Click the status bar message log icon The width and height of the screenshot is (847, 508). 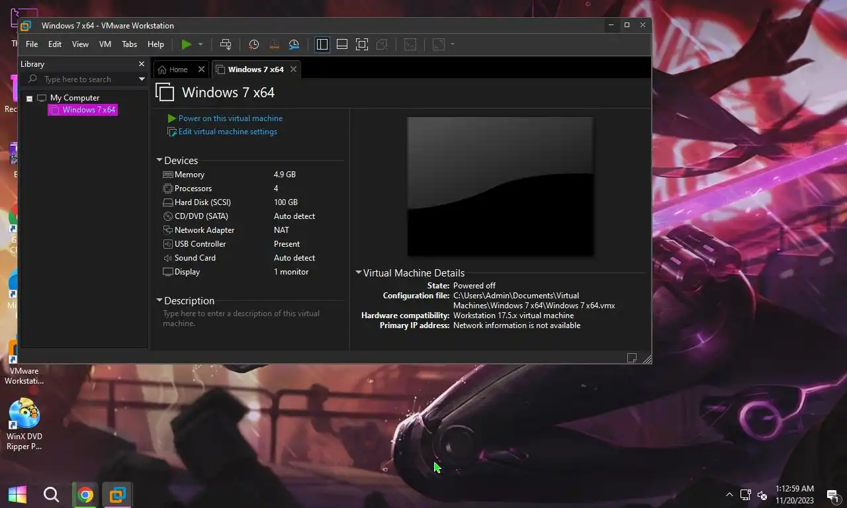point(632,358)
